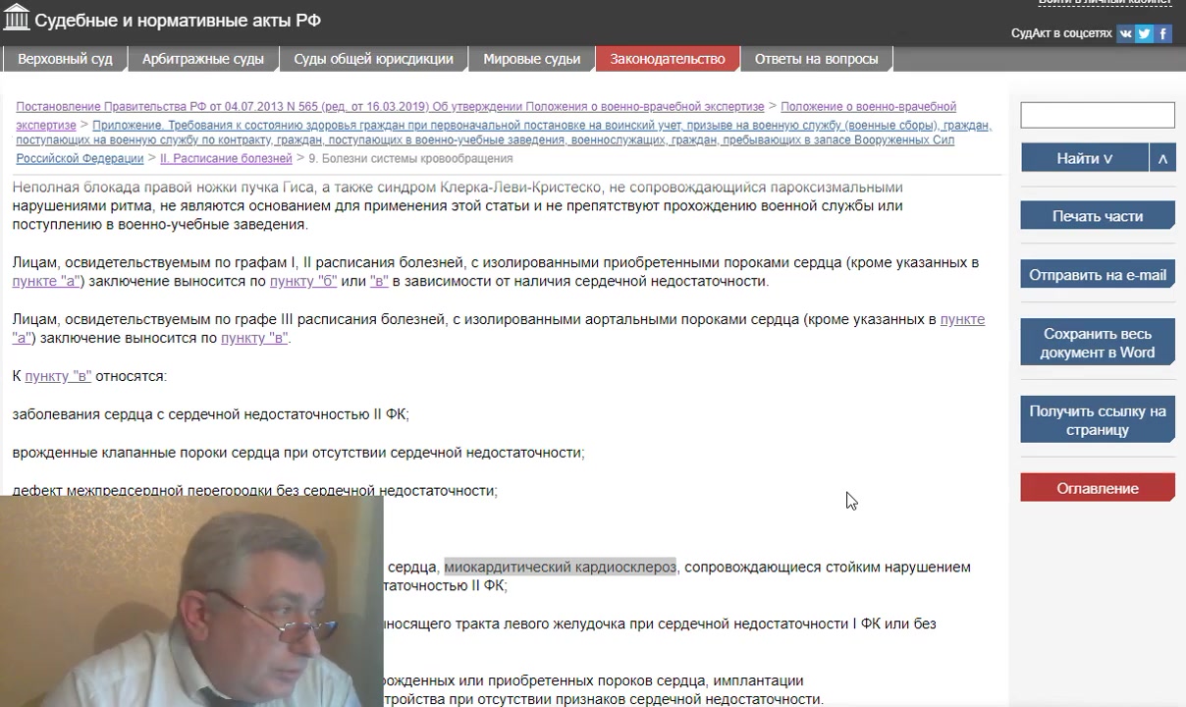Image resolution: width=1186 pixels, height=707 pixels.
Task: Switch to Суды общей юрисдикции tab
Action: pyautogui.click(x=373, y=59)
